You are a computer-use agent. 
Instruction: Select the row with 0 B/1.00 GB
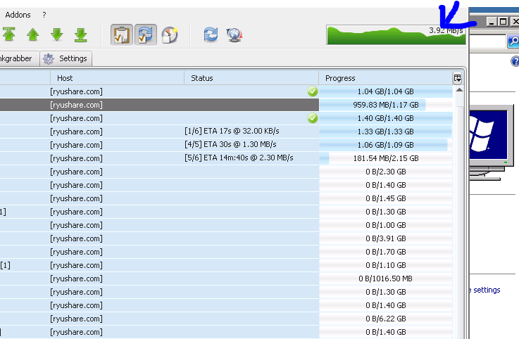pyautogui.click(x=226, y=225)
